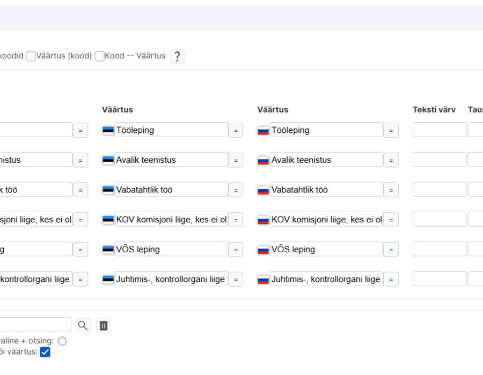483x375 pixels.
Task: Select the Estonian flag beside Avalik teenistus
Action: pyautogui.click(x=108, y=160)
